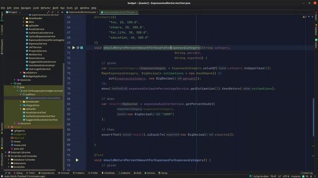This screenshot has width=318, height=178.
Task: Open the .gitignore file
Action: [x=18, y=131]
